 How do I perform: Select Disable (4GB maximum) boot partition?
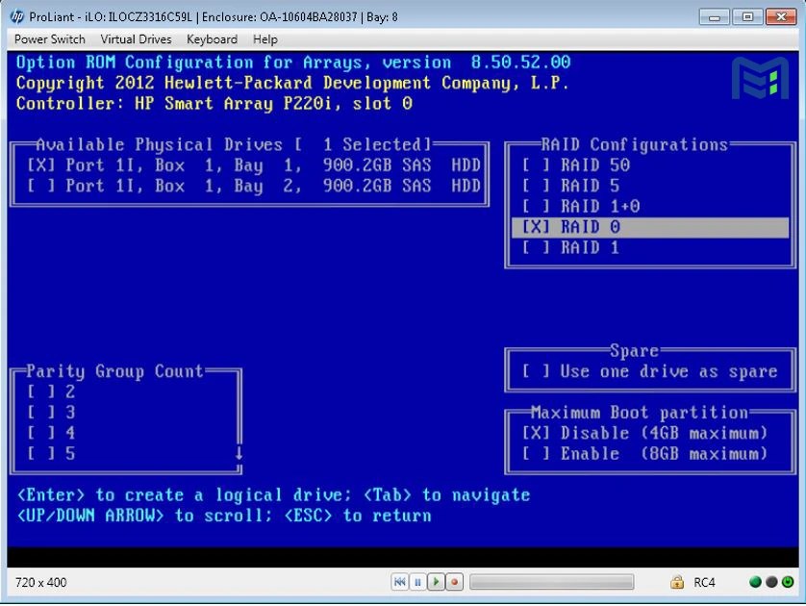coord(644,433)
